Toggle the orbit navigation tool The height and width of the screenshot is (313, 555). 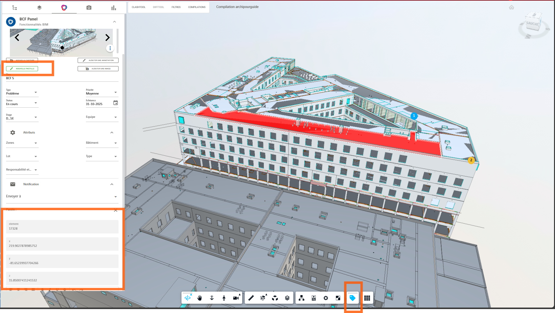[188, 298]
